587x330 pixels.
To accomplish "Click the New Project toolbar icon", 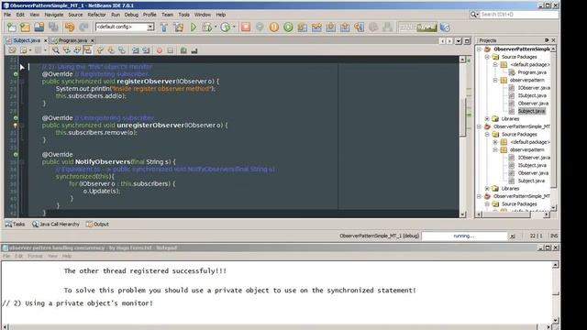I will pyautogui.click(x=25, y=27).
